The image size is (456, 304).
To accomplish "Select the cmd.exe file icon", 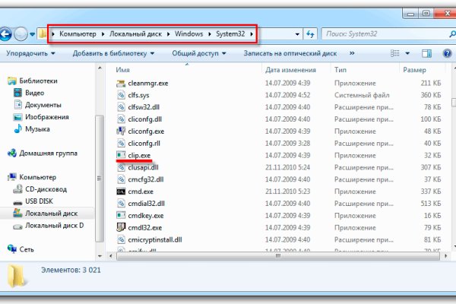I will click(x=122, y=192).
